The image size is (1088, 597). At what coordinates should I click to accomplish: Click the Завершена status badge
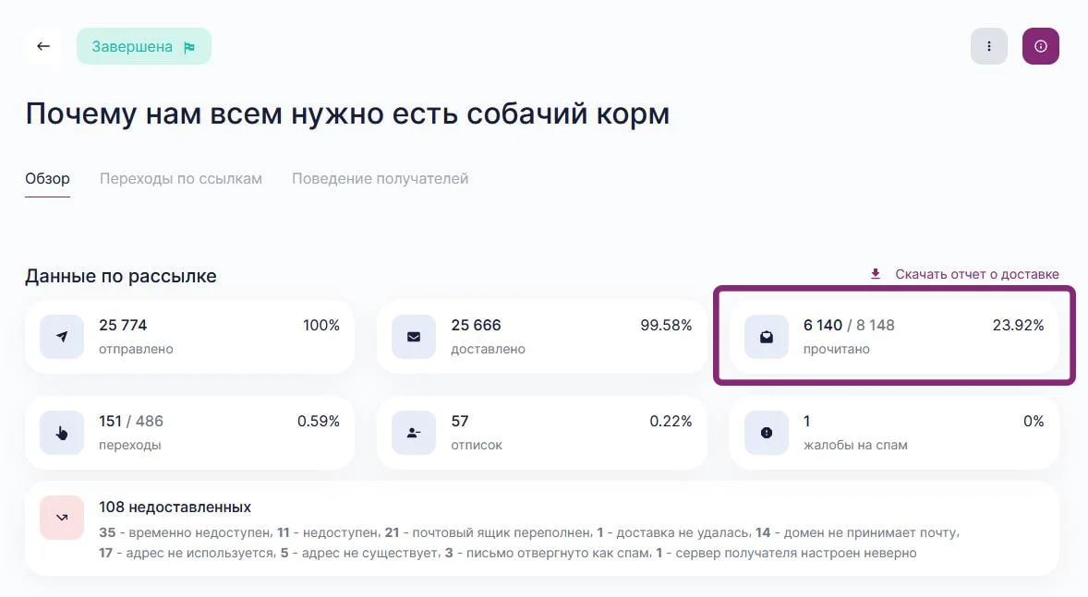[x=144, y=46]
